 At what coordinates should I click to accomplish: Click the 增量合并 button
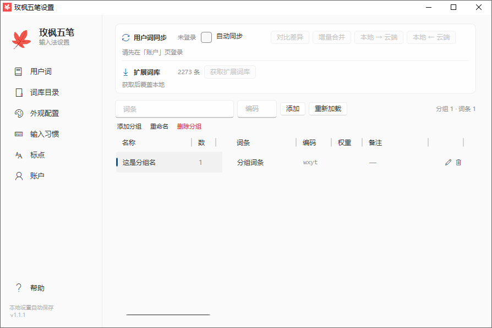click(332, 37)
